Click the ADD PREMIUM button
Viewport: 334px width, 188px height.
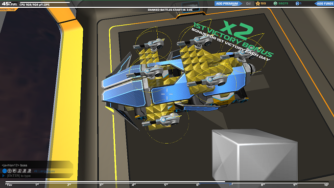(227, 3)
